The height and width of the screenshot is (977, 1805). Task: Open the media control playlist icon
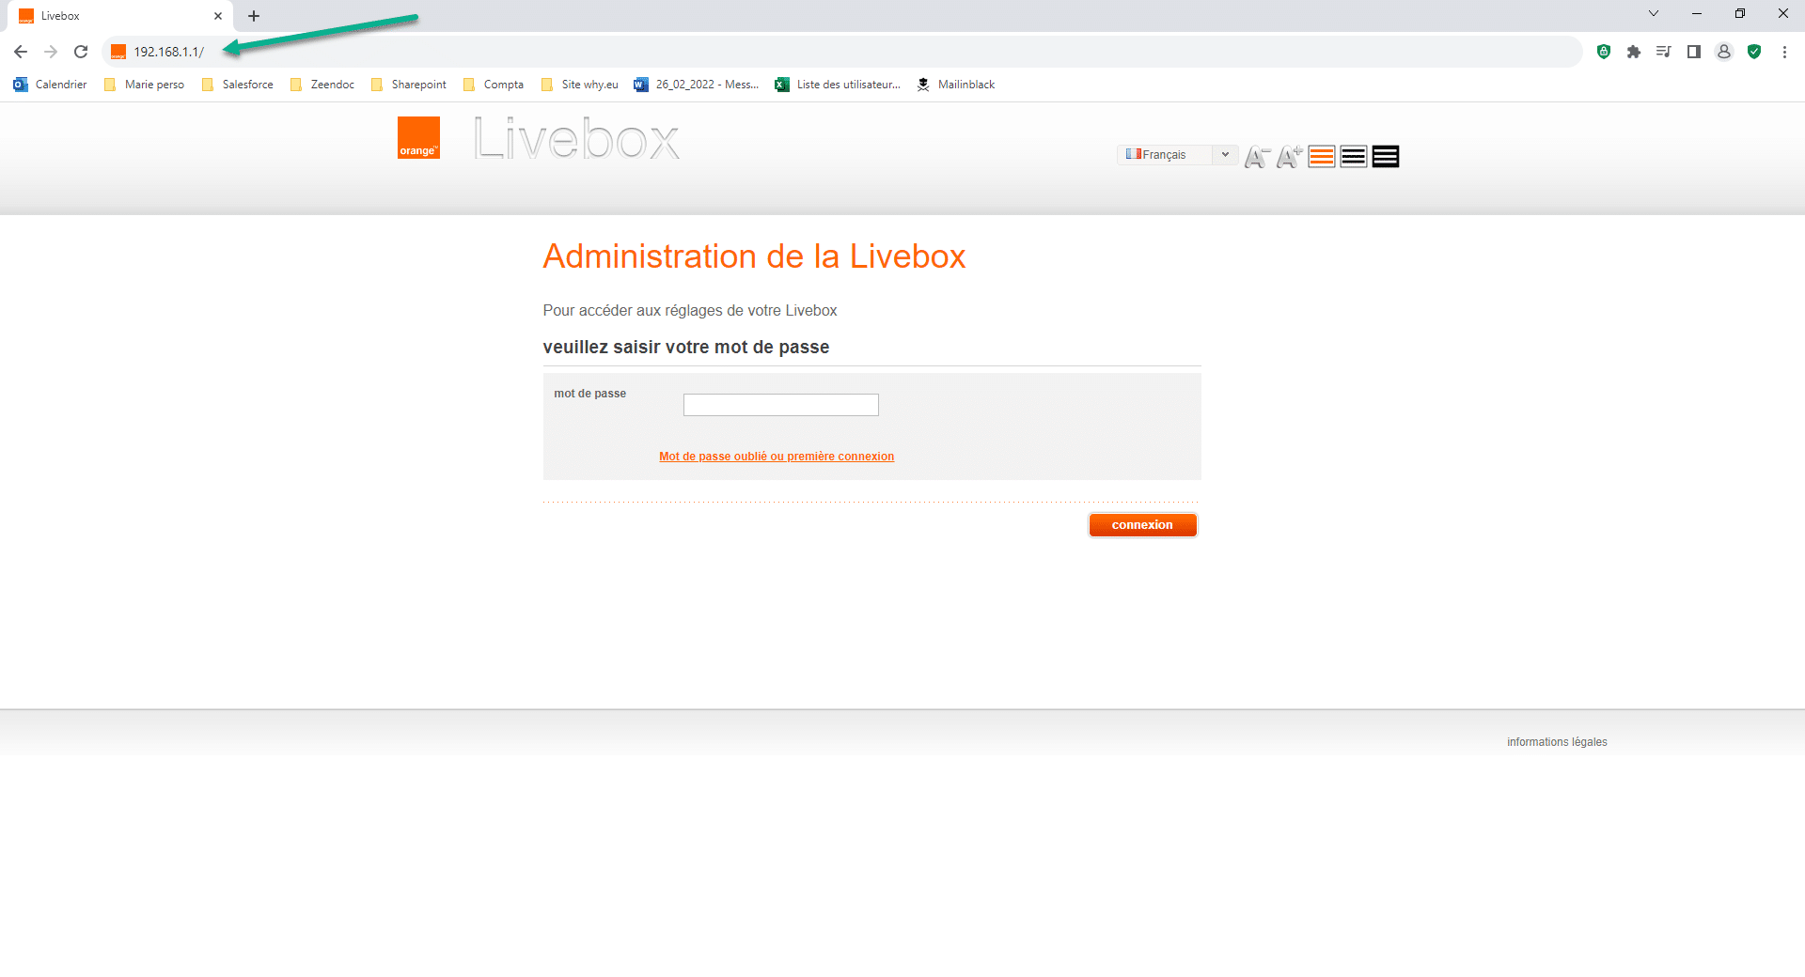1664,52
